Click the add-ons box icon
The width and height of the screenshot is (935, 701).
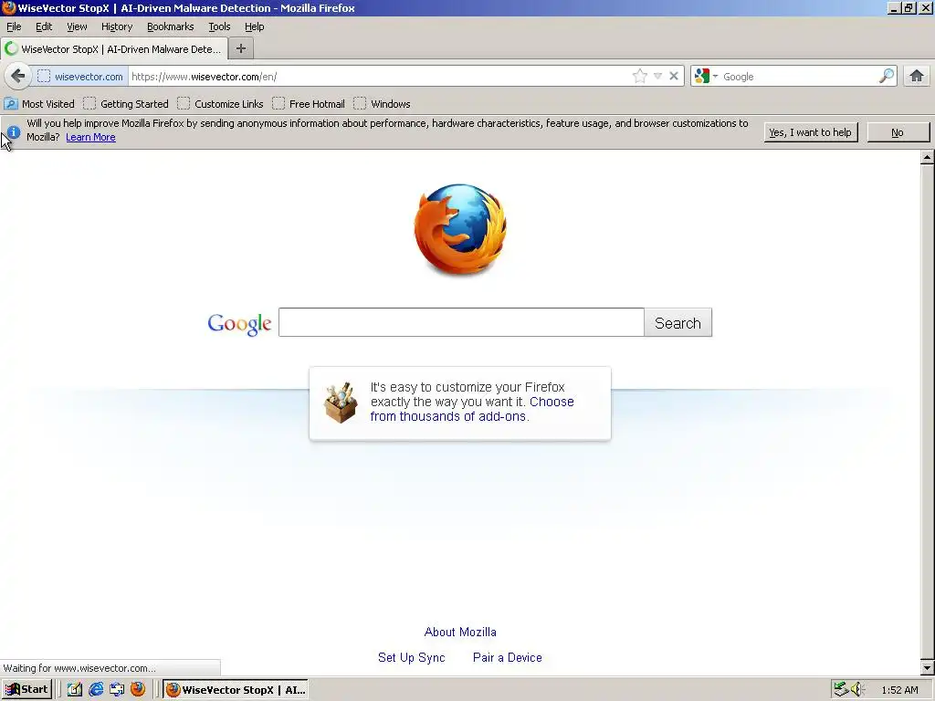point(341,403)
